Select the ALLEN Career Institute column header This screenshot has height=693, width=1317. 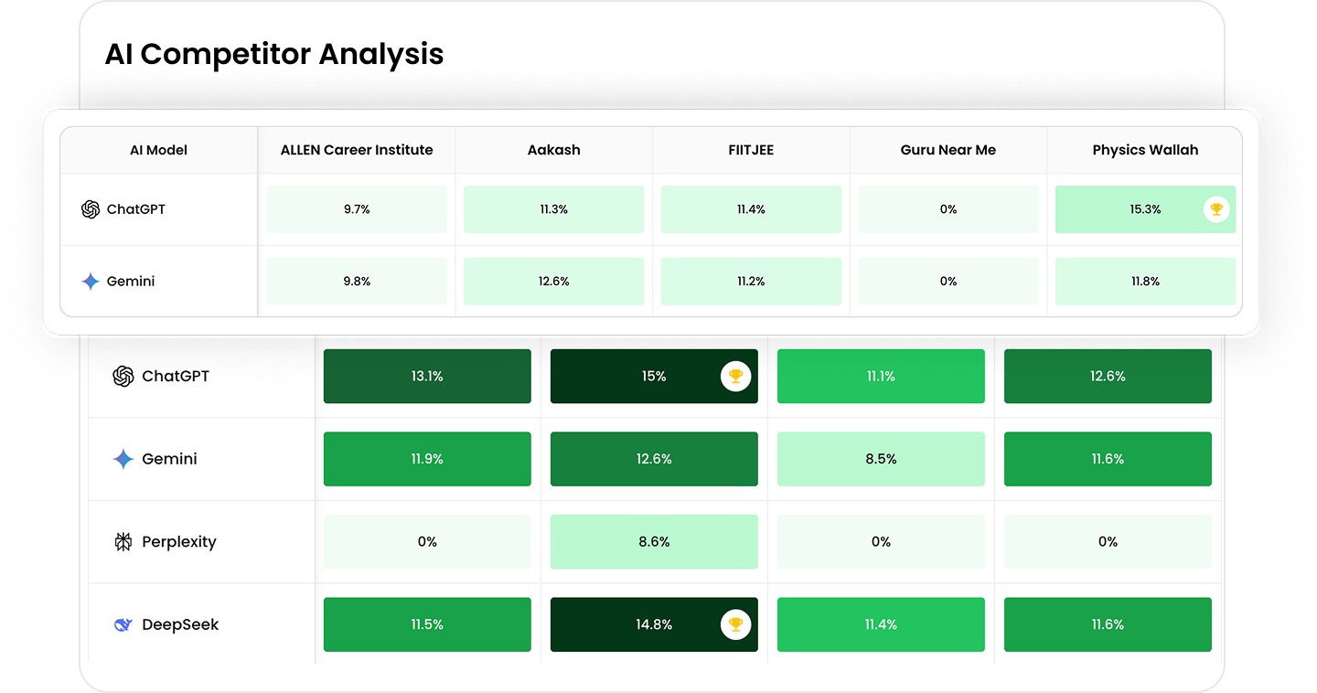[x=357, y=150]
